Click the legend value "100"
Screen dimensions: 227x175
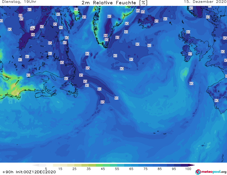(x=188, y=169)
